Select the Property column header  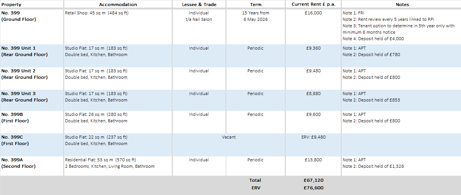click(x=32, y=5)
